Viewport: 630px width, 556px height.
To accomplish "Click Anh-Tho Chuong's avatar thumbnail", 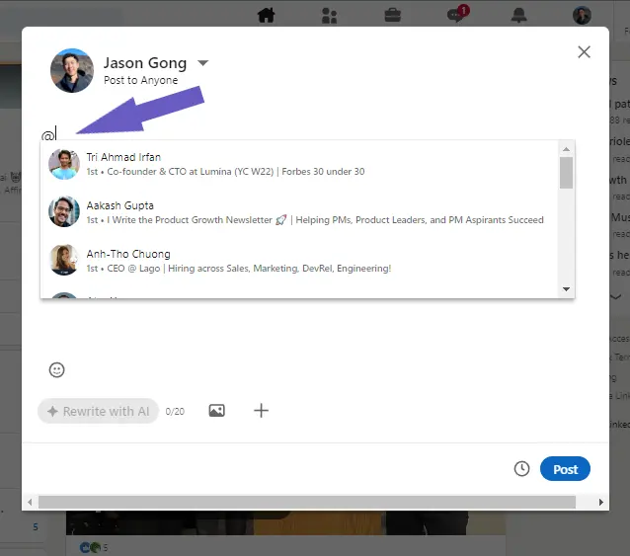I will (64, 260).
